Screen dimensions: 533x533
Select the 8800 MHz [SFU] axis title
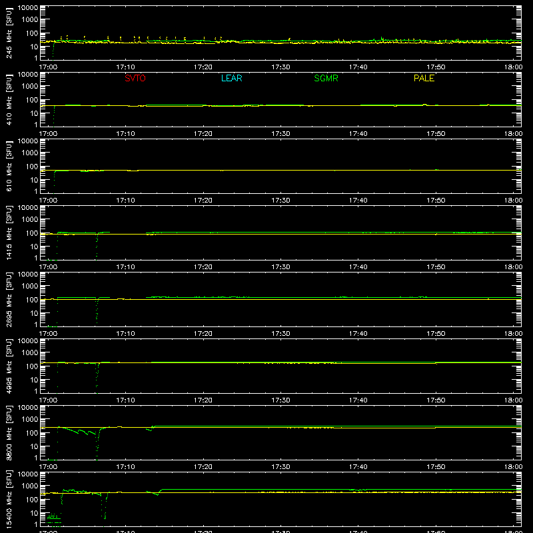coord(9,432)
